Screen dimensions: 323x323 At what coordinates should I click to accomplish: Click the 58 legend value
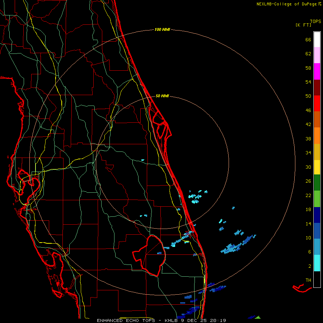[308, 68]
